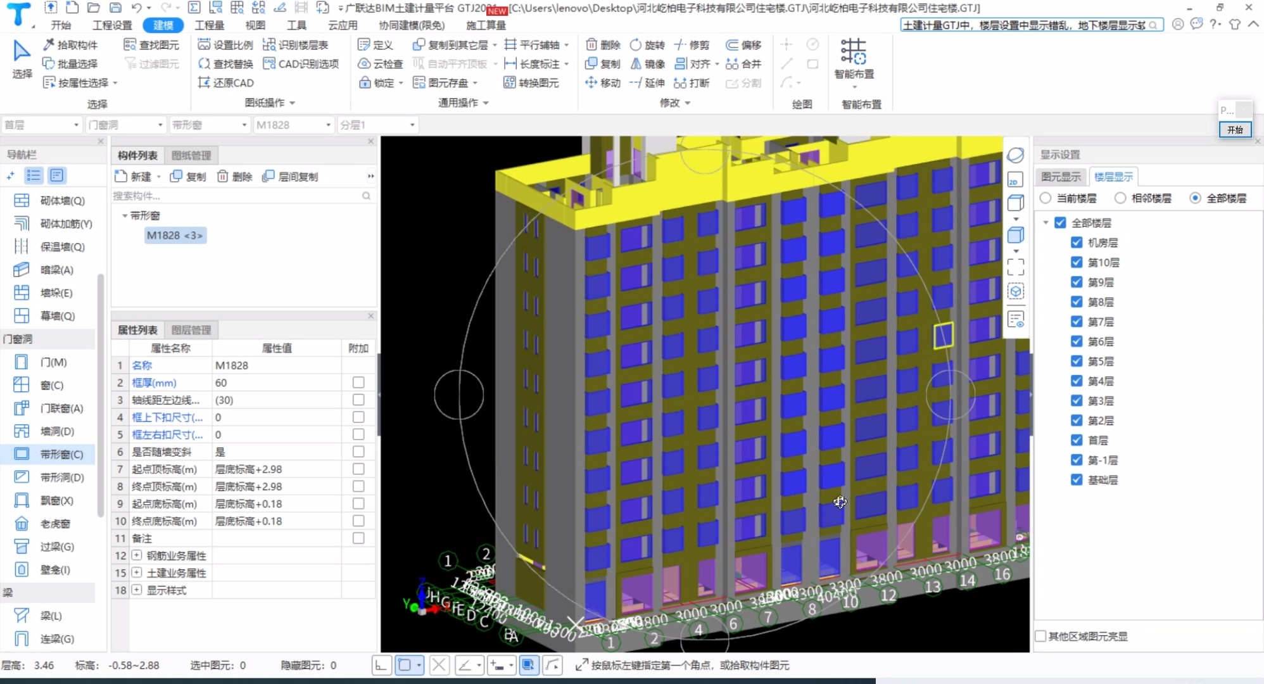Uncheck the 基础层 floor checkbox

(1077, 479)
